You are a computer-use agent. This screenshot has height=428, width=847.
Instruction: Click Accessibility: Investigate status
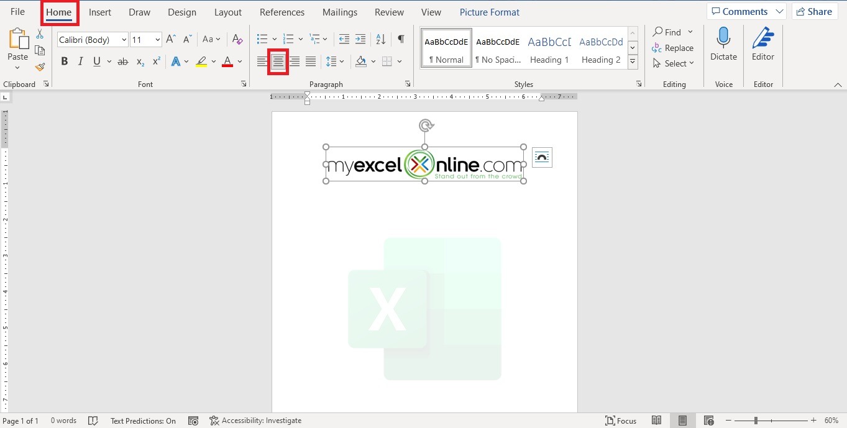pyautogui.click(x=255, y=421)
